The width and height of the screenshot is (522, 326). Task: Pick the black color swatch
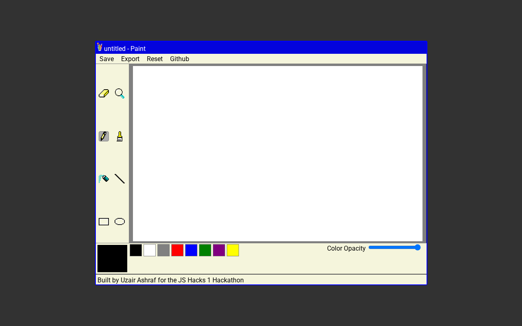point(136,250)
